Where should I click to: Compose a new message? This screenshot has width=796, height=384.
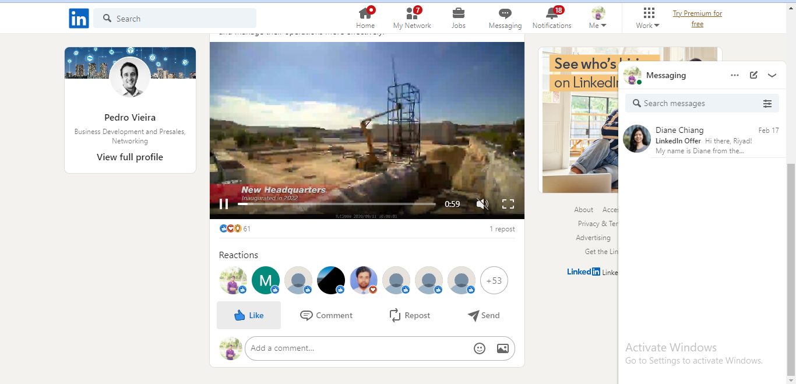[x=753, y=75]
